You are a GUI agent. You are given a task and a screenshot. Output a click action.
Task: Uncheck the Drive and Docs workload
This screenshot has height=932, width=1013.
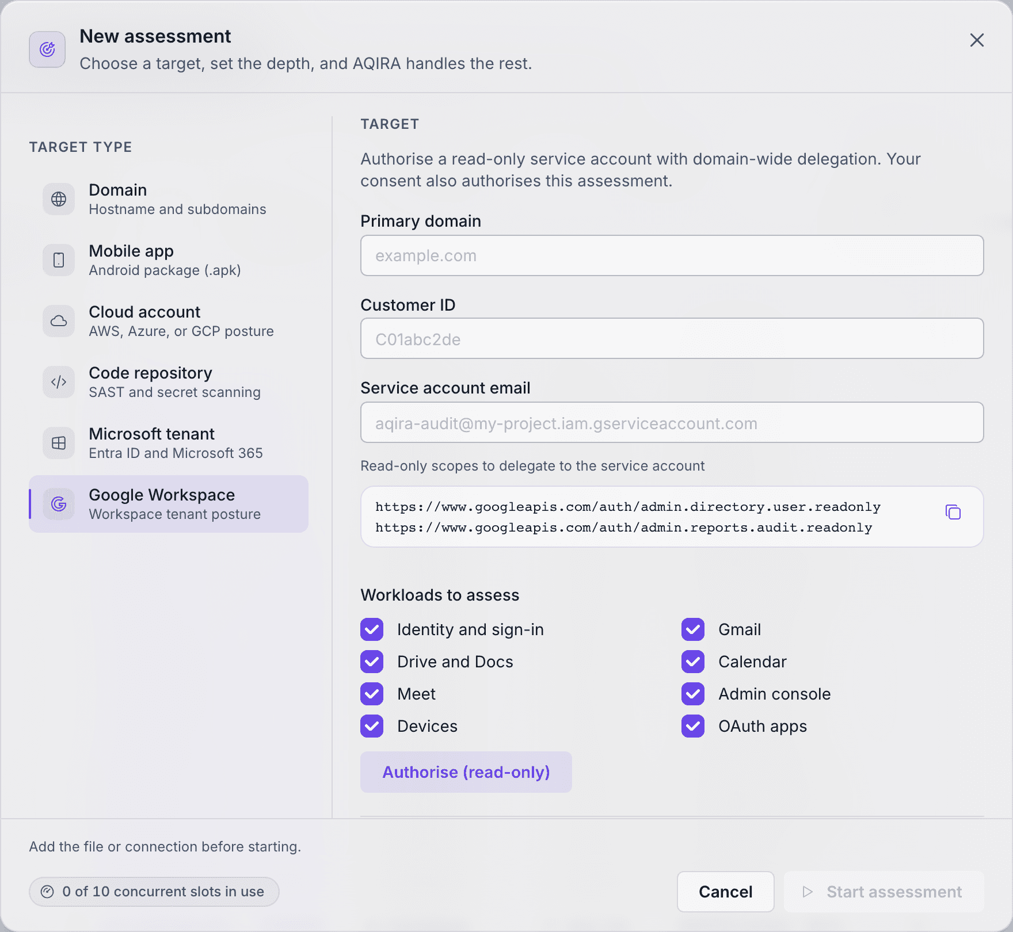click(372, 662)
